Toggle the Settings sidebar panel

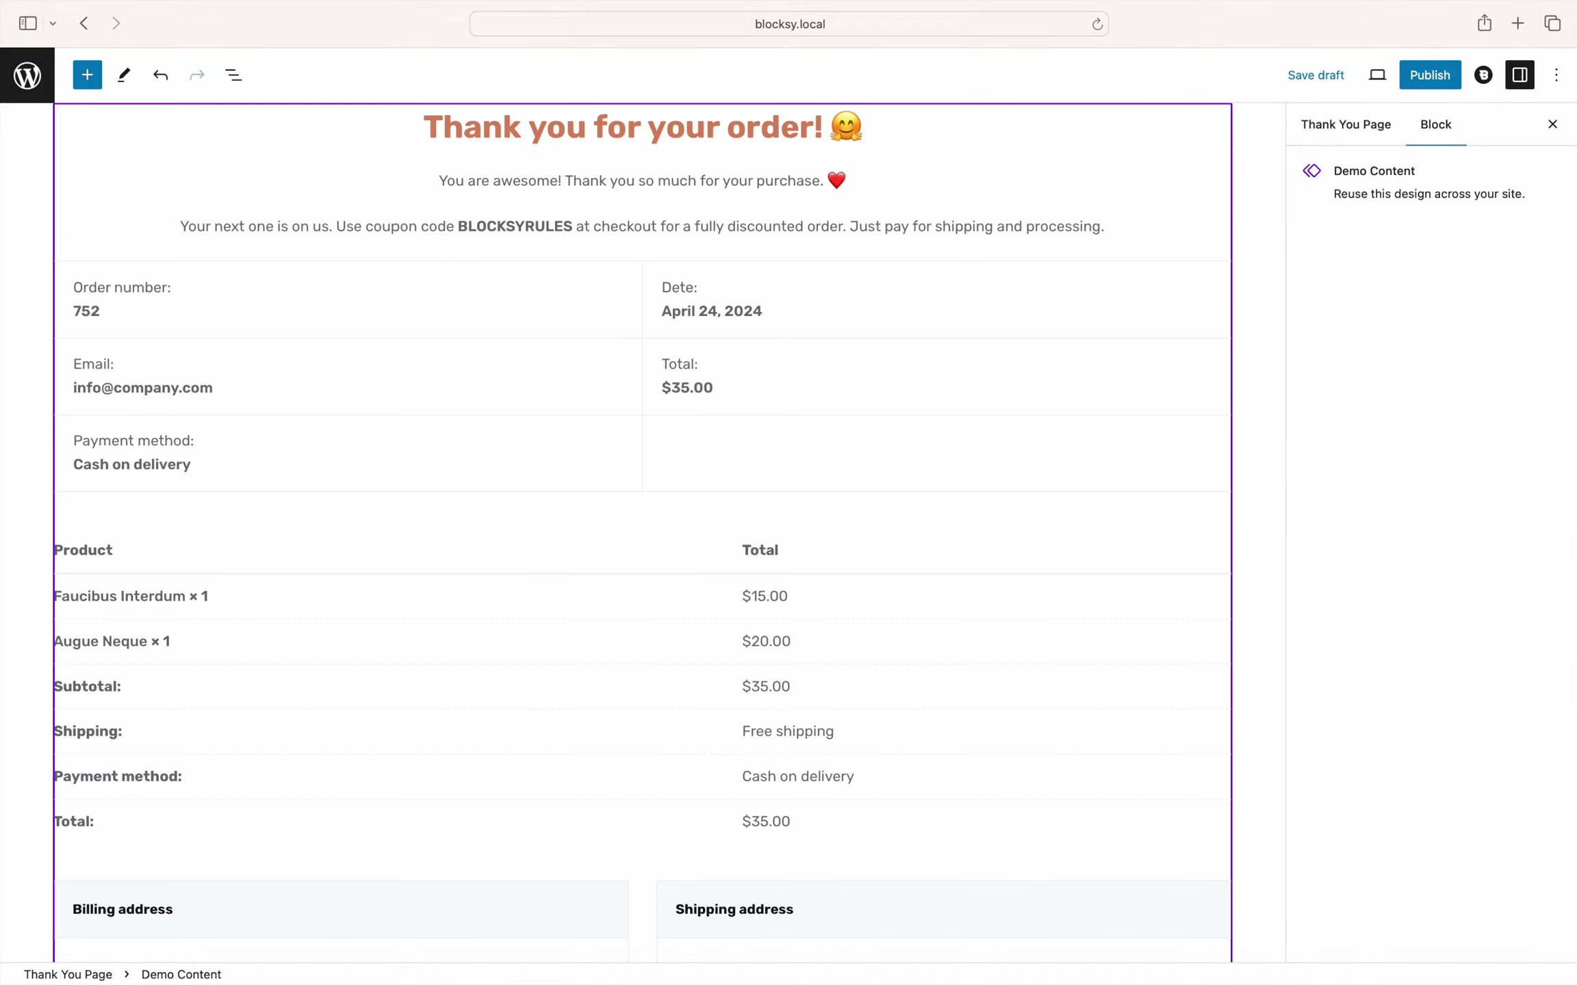point(1520,75)
